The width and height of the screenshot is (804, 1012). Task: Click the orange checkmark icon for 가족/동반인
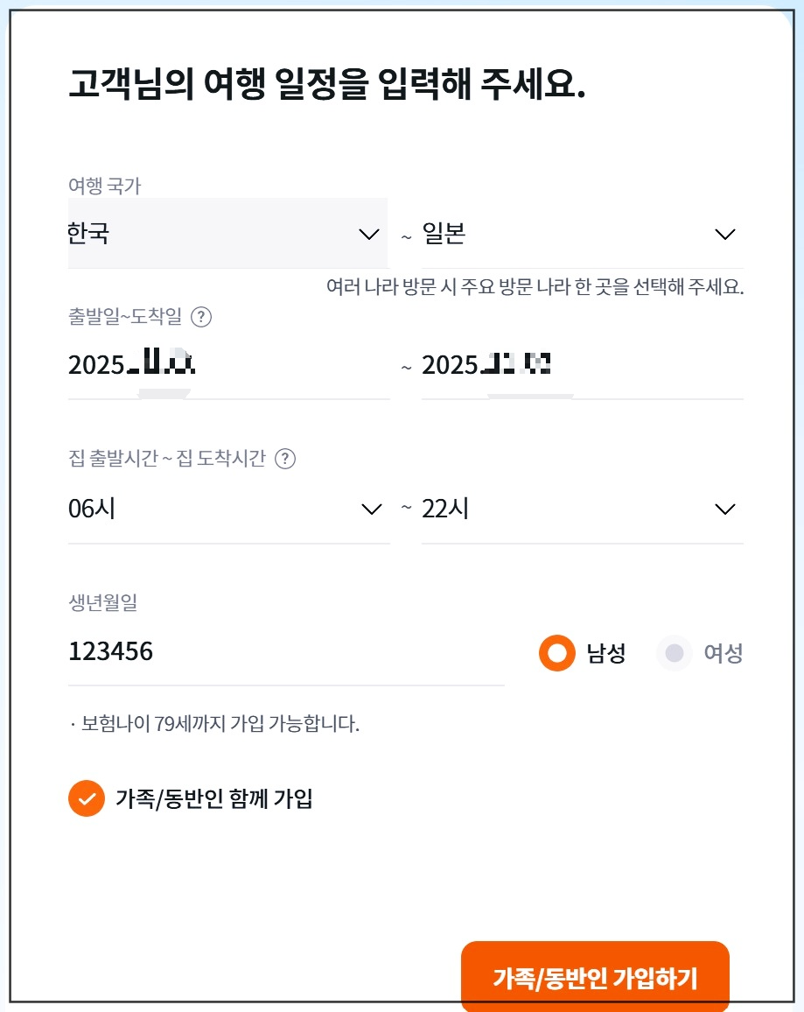pyautogui.click(x=86, y=798)
